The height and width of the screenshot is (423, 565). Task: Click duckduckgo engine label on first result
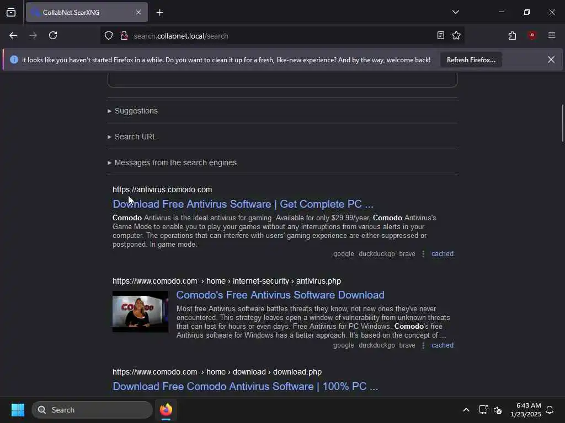[376, 254]
